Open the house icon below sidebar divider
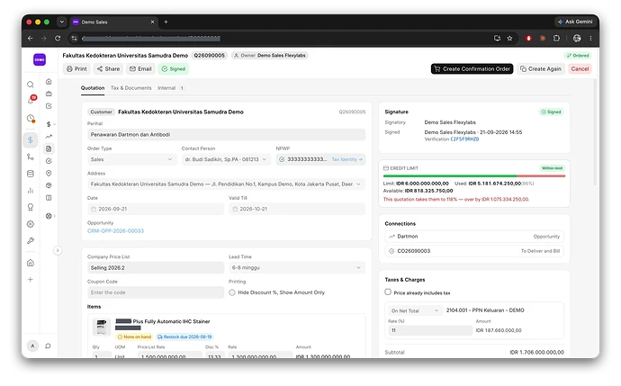This screenshot has height=386, width=621. tap(31, 263)
